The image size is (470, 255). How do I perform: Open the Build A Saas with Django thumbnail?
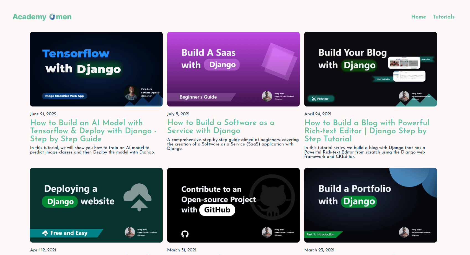click(x=233, y=69)
